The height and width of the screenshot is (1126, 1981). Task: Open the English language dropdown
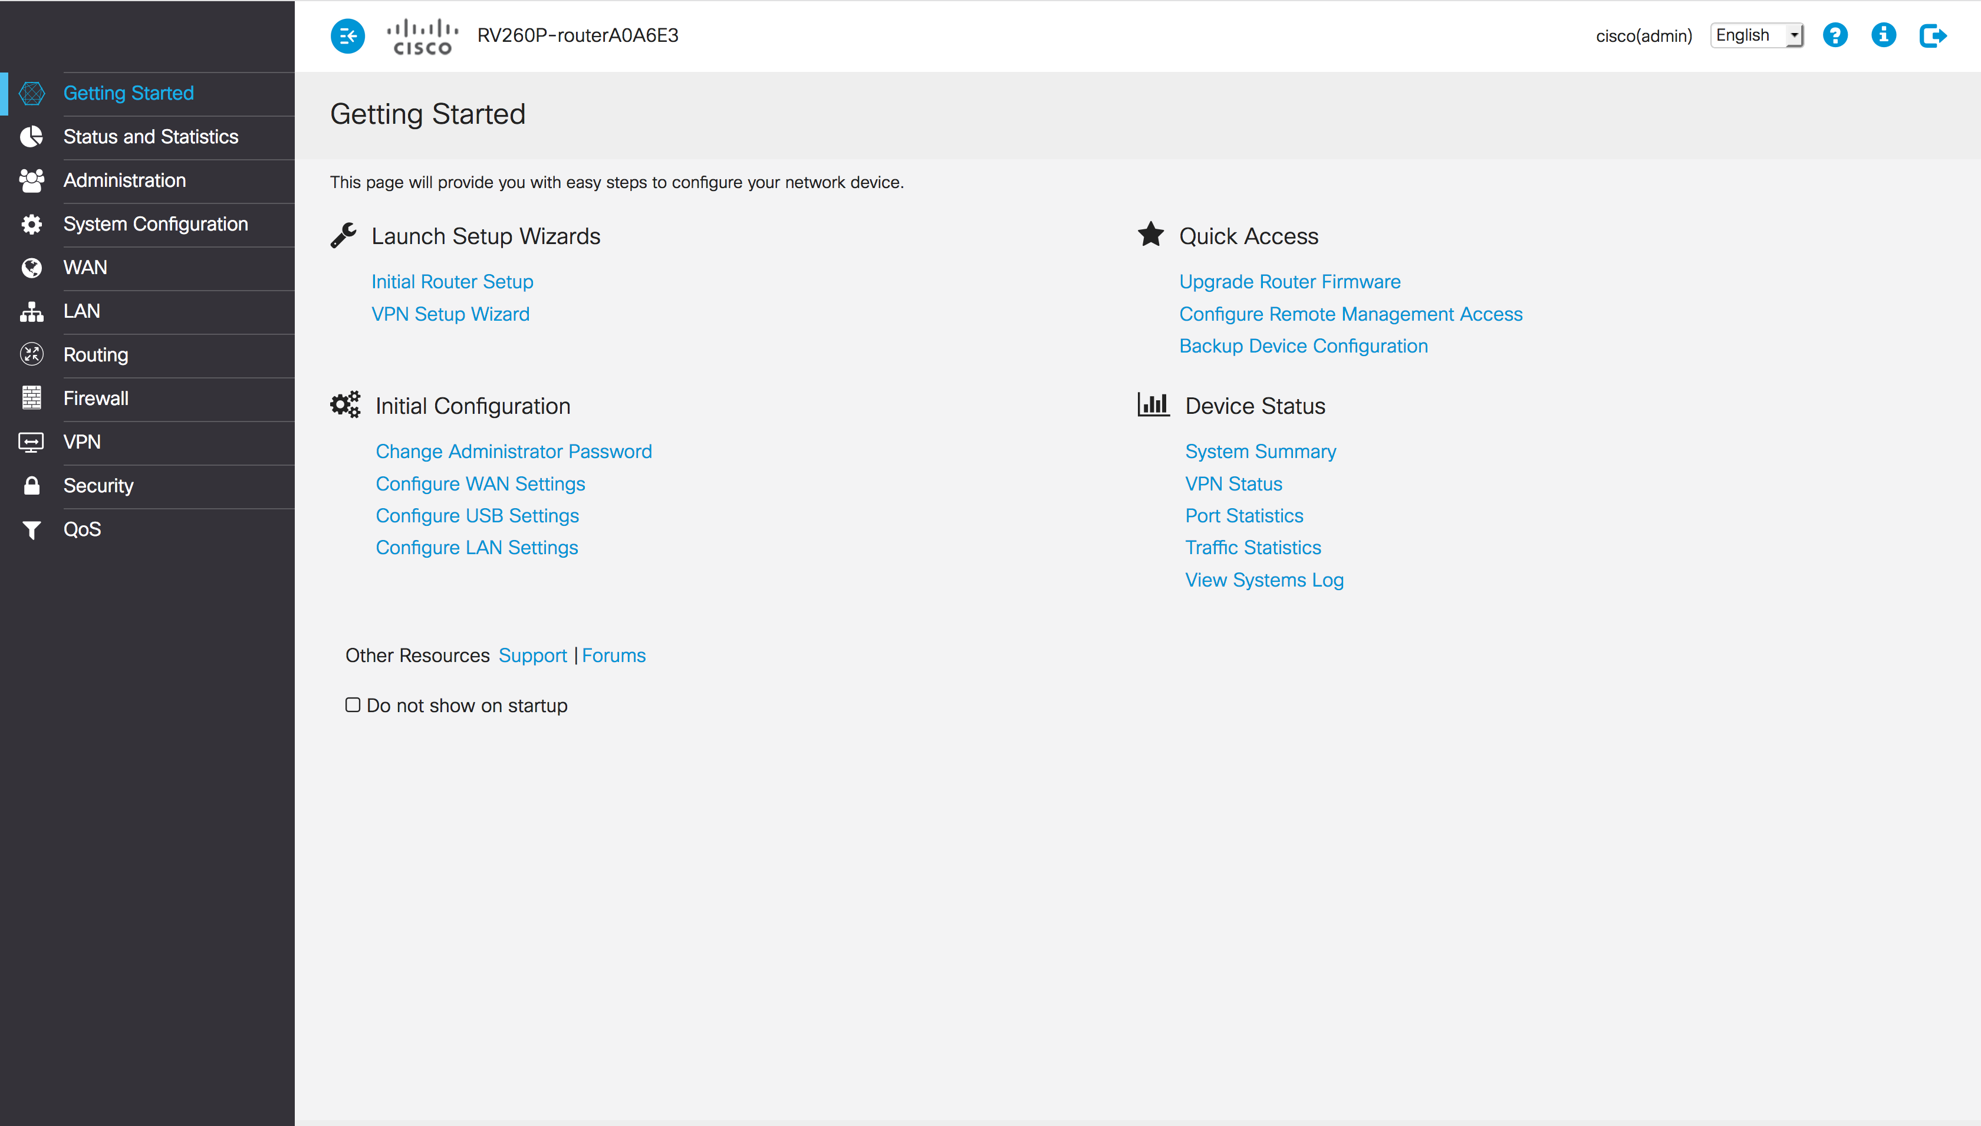tap(1756, 35)
